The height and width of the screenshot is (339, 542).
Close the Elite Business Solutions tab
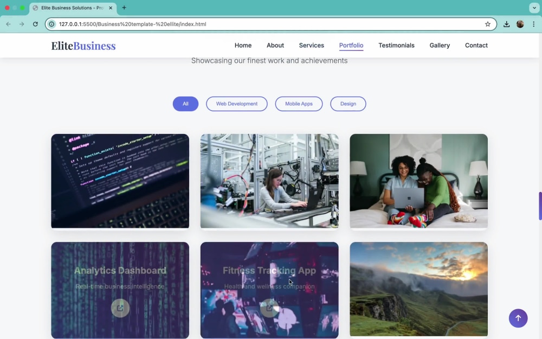pyautogui.click(x=111, y=8)
